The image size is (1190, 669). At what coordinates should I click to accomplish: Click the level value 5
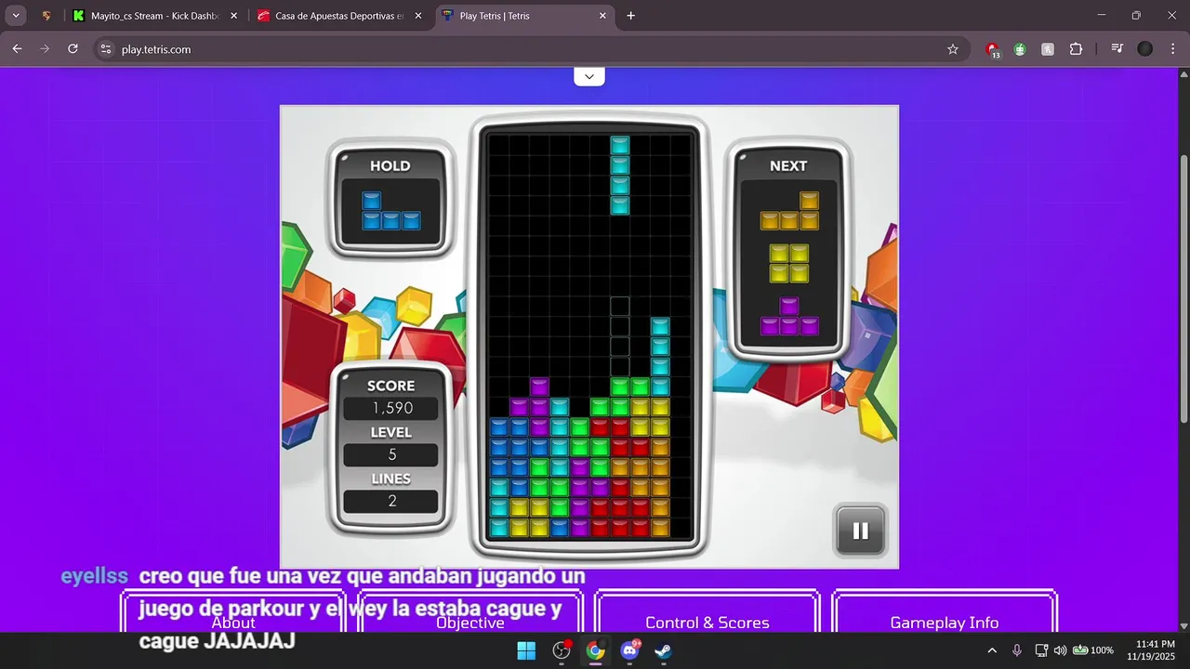tap(392, 455)
